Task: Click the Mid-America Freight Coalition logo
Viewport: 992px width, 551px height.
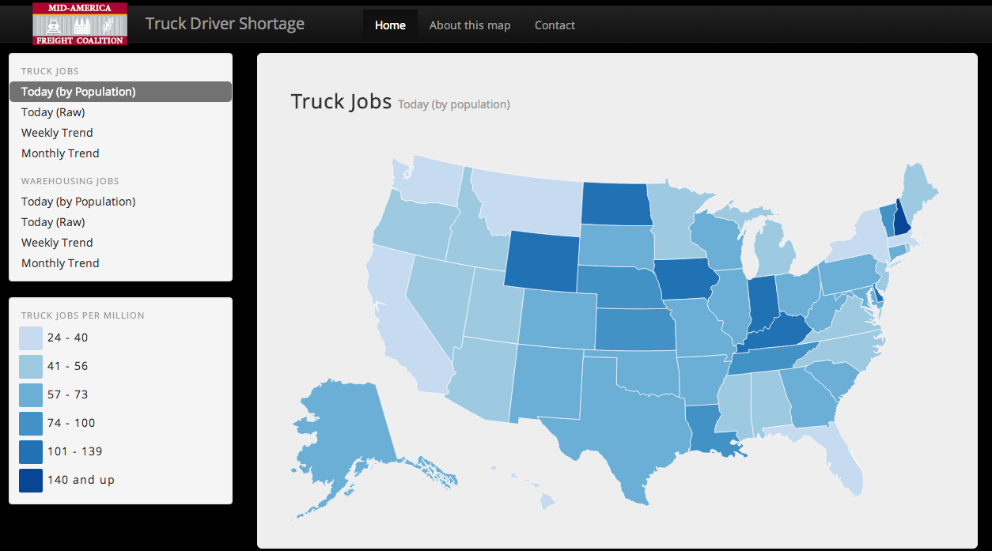Action: [80, 24]
